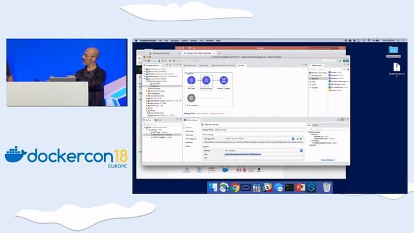Collapse the Mule Message node in metadata tree

(309, 132)
